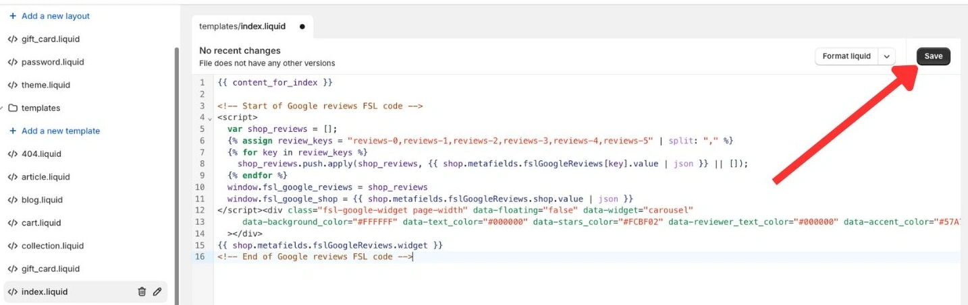
Task: Click the plus icon beside Add a new layout
Action: pos(13,16)
